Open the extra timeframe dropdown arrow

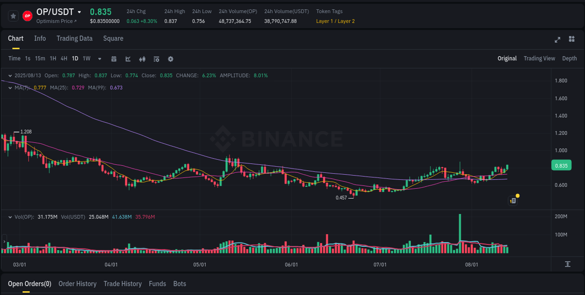[x=99, y=59]
